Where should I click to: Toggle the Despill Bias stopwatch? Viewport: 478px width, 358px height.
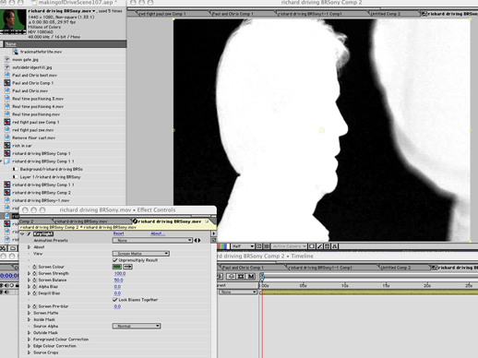[x=34, y=293]
